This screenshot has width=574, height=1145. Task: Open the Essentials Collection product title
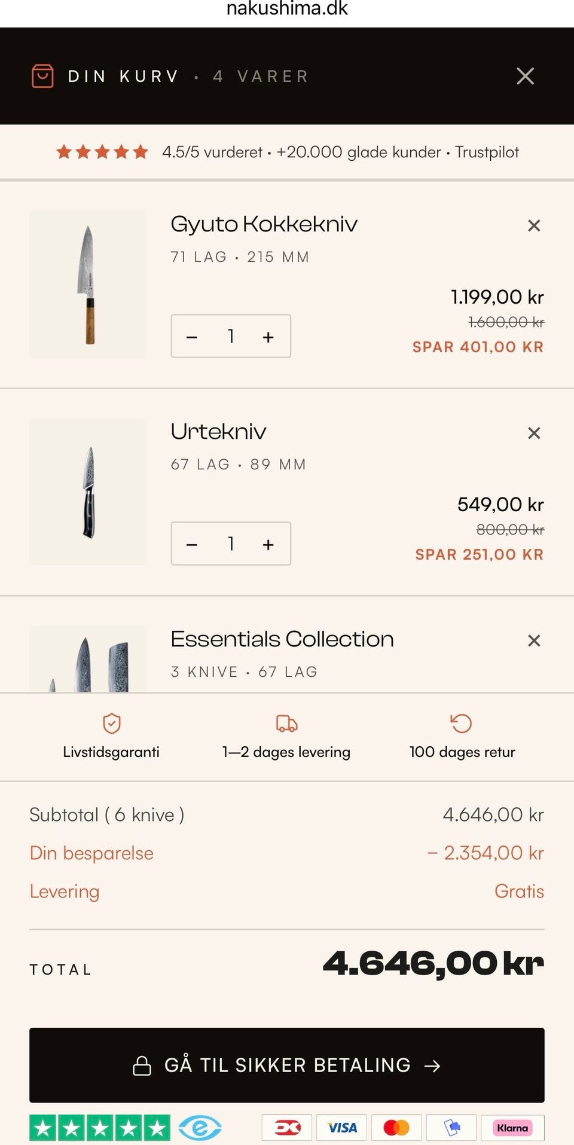(282, 639)
